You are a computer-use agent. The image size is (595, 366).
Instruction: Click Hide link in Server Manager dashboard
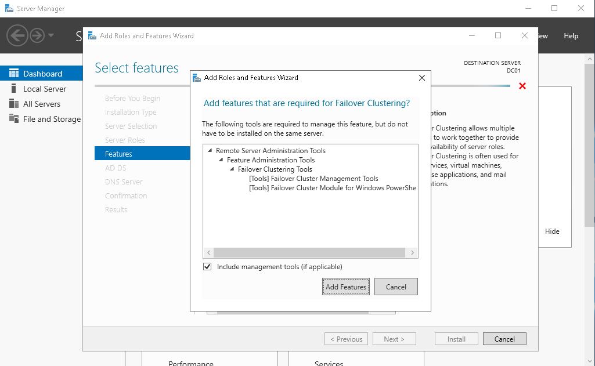click(552, 231)
